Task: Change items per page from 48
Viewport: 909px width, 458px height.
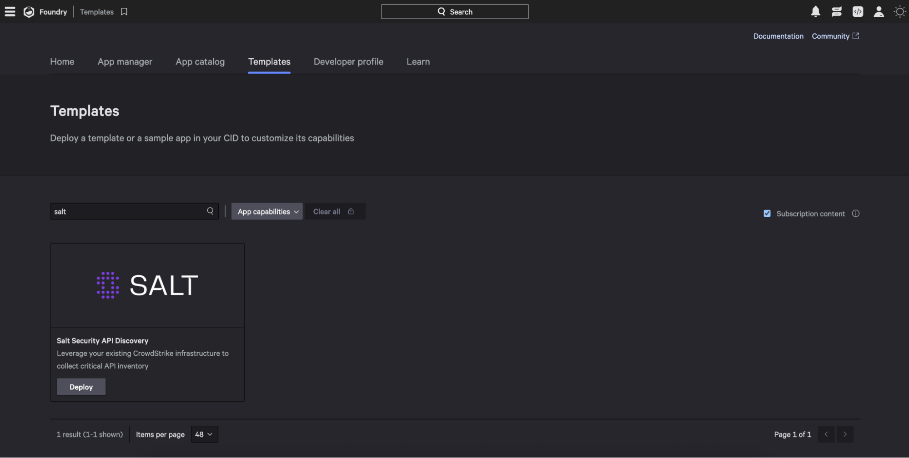Action: click(204, 434)
